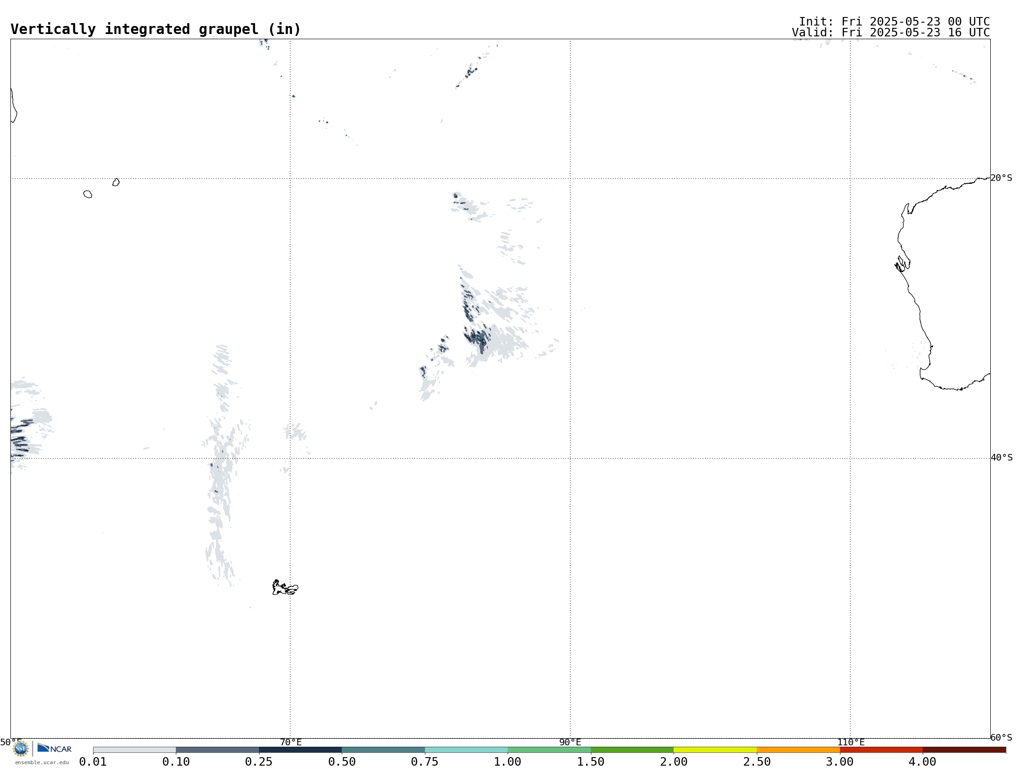Click the 90°E longitude label
This screenshot has width=1021, height=768.
pos(570,742)
